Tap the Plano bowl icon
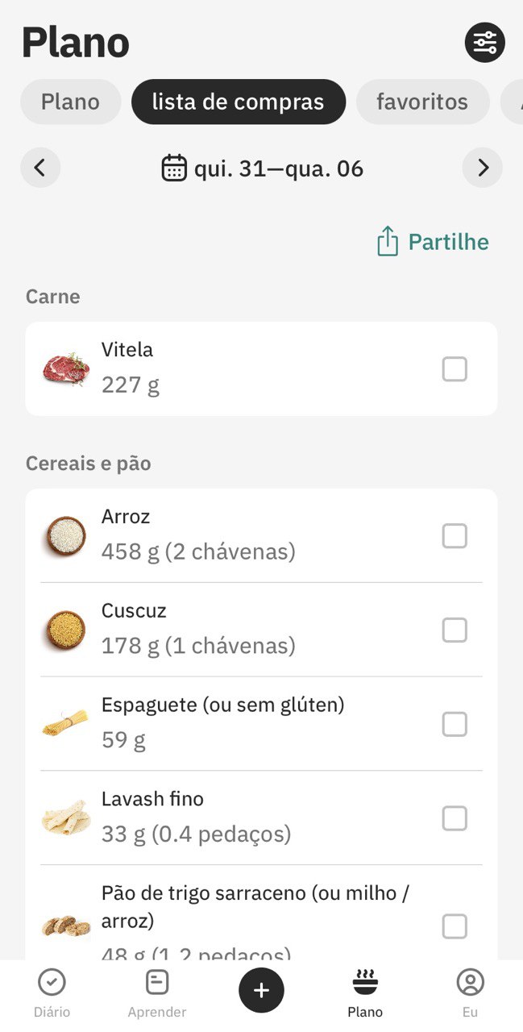 click(365, 982)
